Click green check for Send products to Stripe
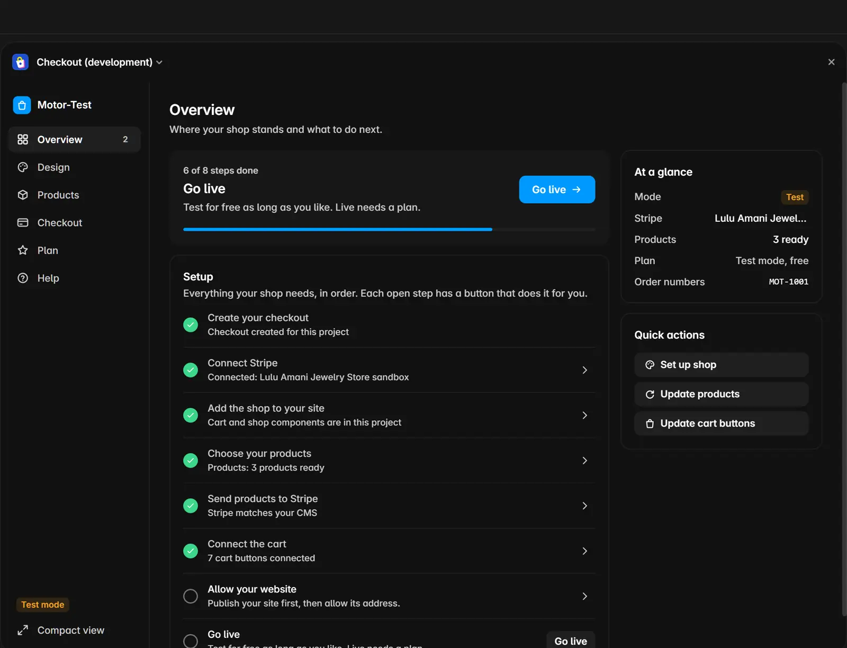847x648 pixels. point(191,506)
